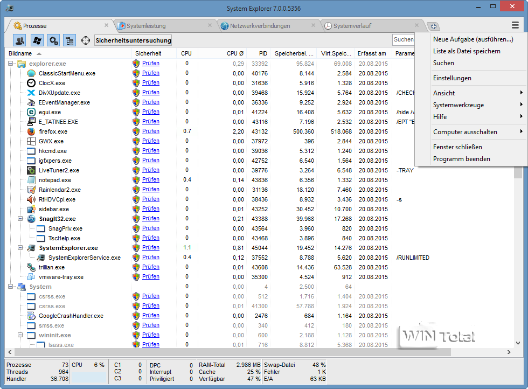Toggle the tree view display button
This screenshot has height=389, width=528.
(x=70, y=40)
